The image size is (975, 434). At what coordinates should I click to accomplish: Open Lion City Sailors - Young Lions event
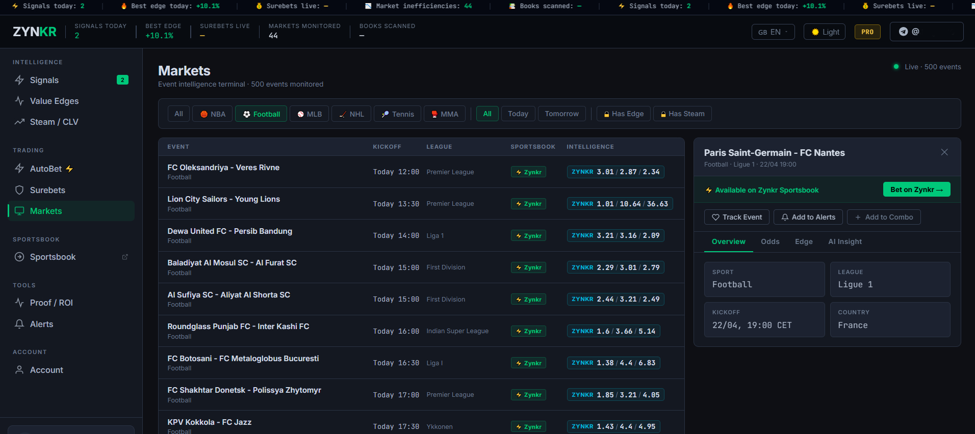point(421,204)
